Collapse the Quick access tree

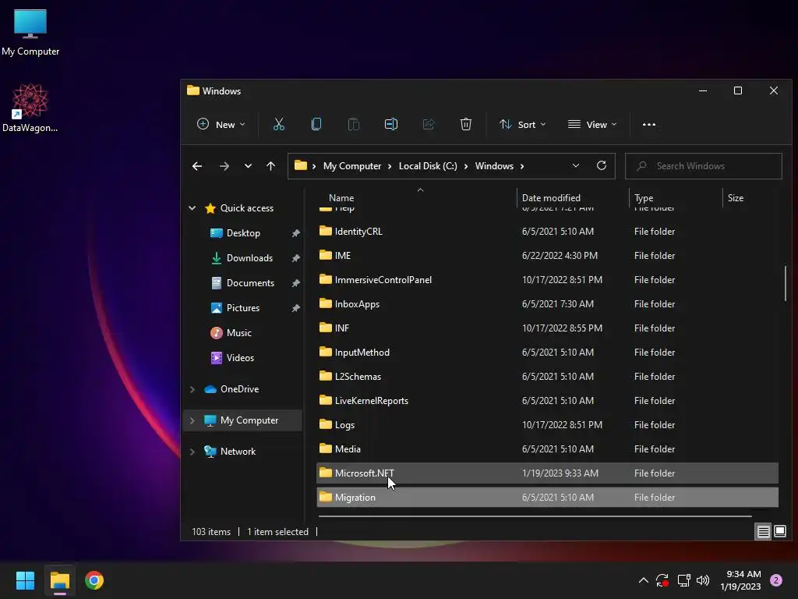click(x=192, y=207)
